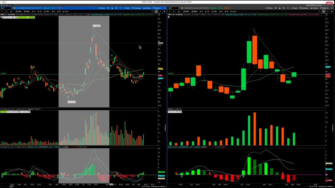Click the 24hr button in the daily chart
The image size is (335, 188).
(47, 11)
